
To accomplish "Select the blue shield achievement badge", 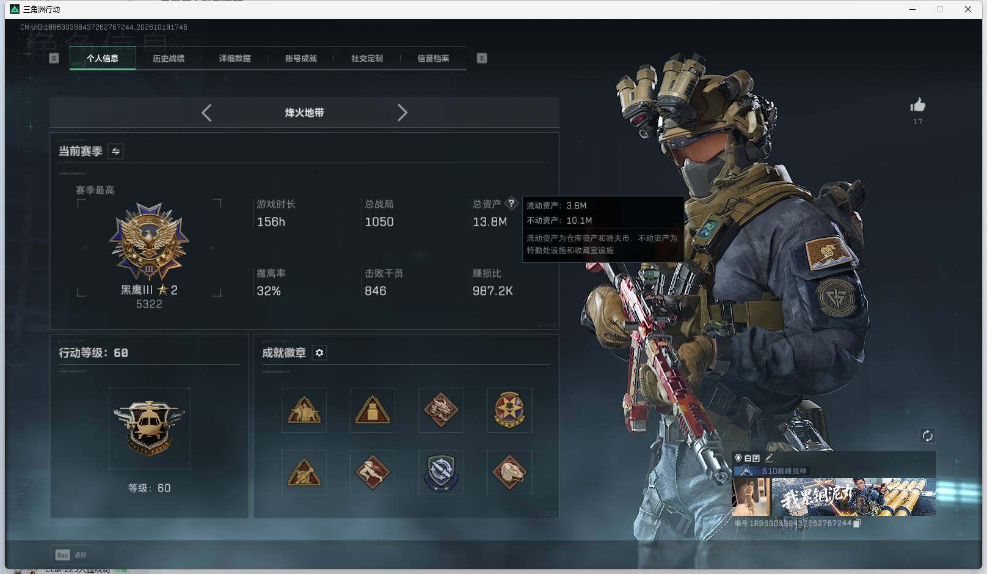I will point(441,473).
